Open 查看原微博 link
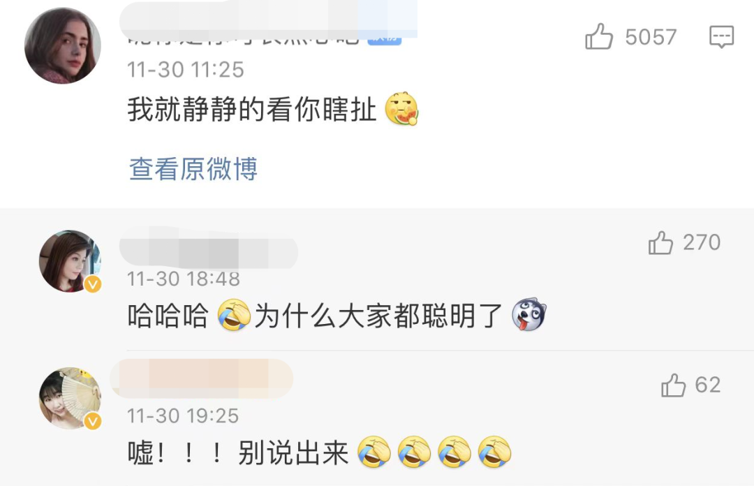Image resolution: width=754 pixels, height=486 pixels. 193,169
